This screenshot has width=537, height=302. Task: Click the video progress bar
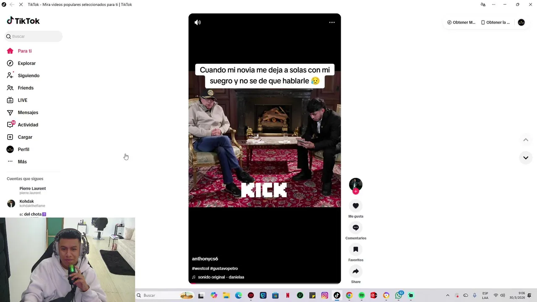click(x=265, y=283)
